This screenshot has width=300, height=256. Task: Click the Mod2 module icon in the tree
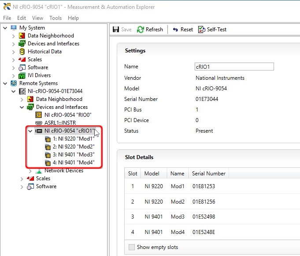click(x=48, y=147)
